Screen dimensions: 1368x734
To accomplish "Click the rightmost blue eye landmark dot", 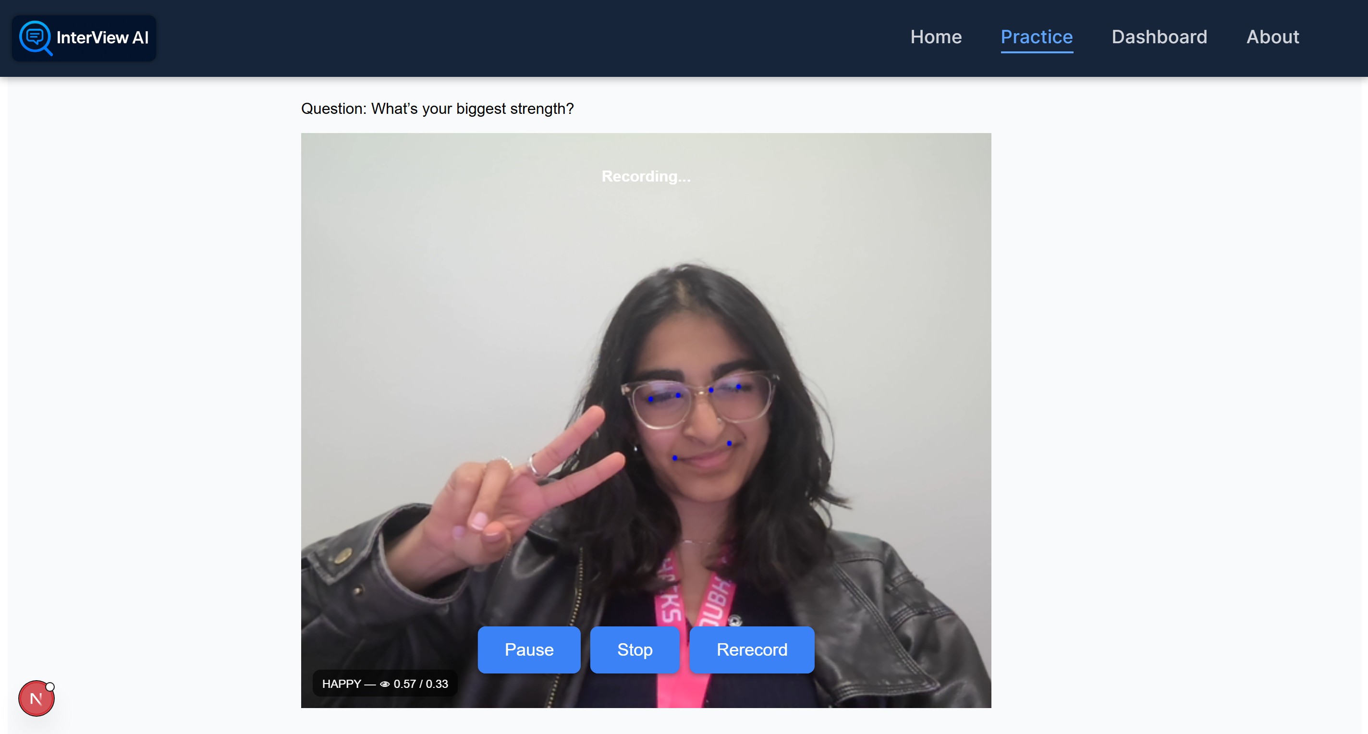I will point(739,386).
